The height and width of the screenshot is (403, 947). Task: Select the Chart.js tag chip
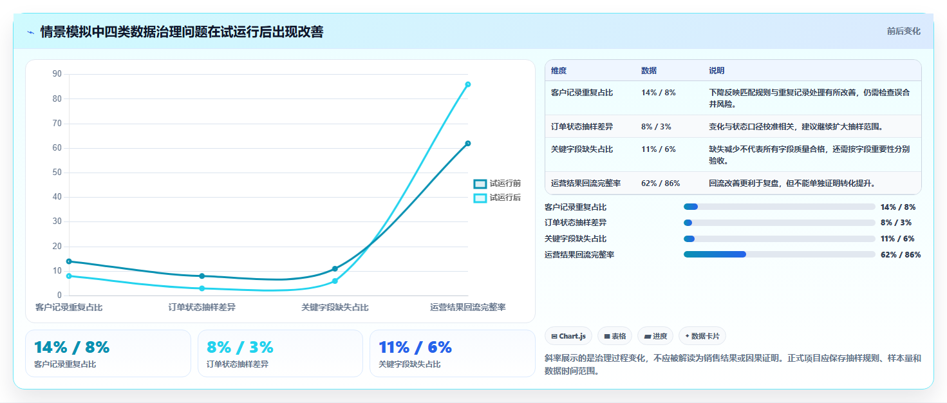pos(568,336)
